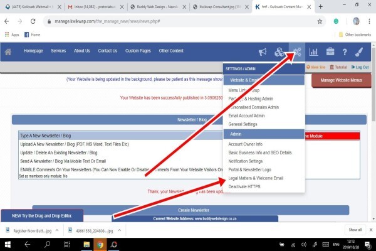Select Basic Business Info and SEO Details
Viewport: 376px width, 251px height.
(260, 152)
